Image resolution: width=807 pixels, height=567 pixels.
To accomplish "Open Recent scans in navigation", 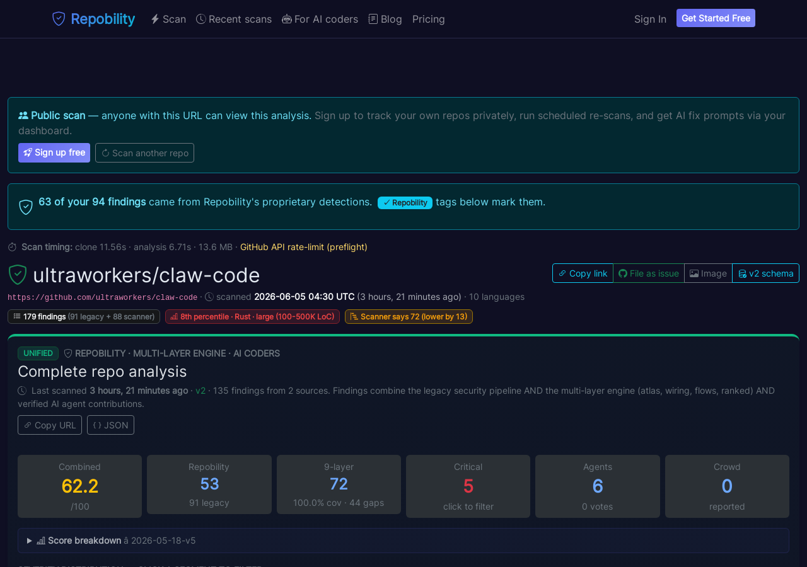I will 234,19.
